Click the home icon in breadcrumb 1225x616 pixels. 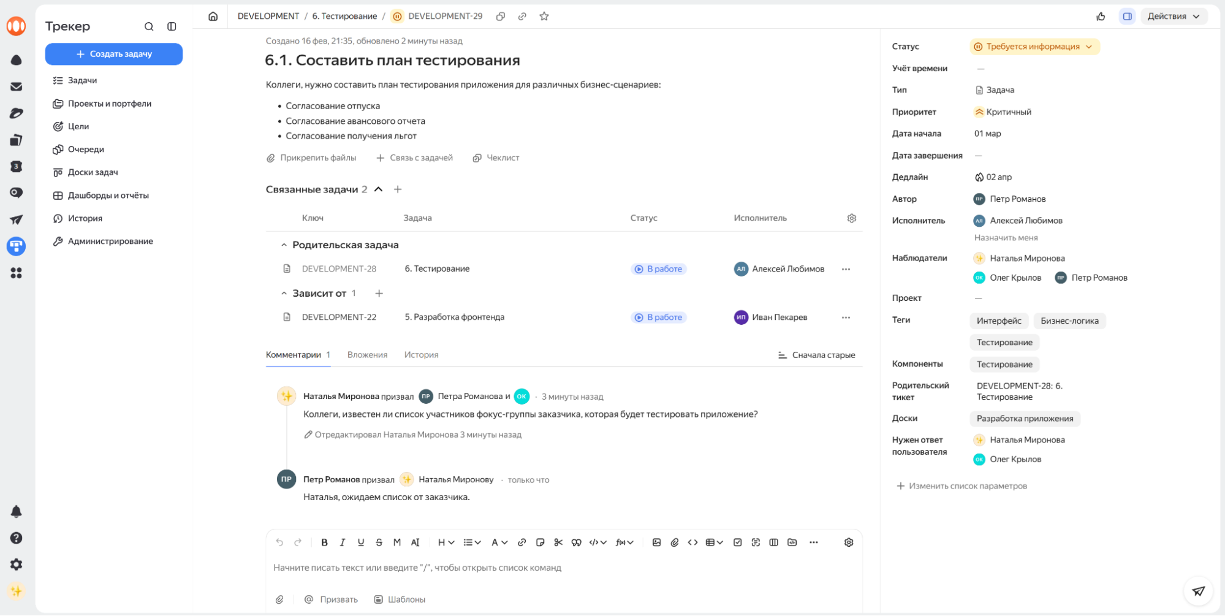(x=213, y=17)
